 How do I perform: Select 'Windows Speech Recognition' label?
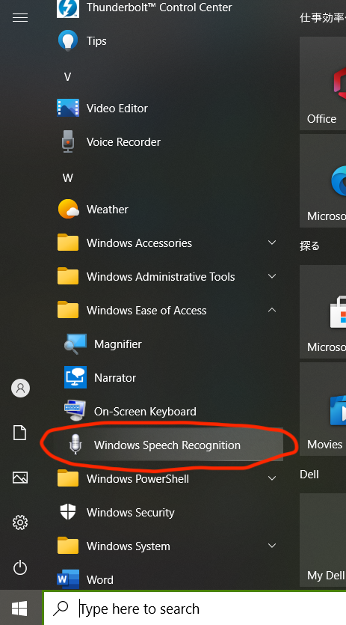coord(167,445)
